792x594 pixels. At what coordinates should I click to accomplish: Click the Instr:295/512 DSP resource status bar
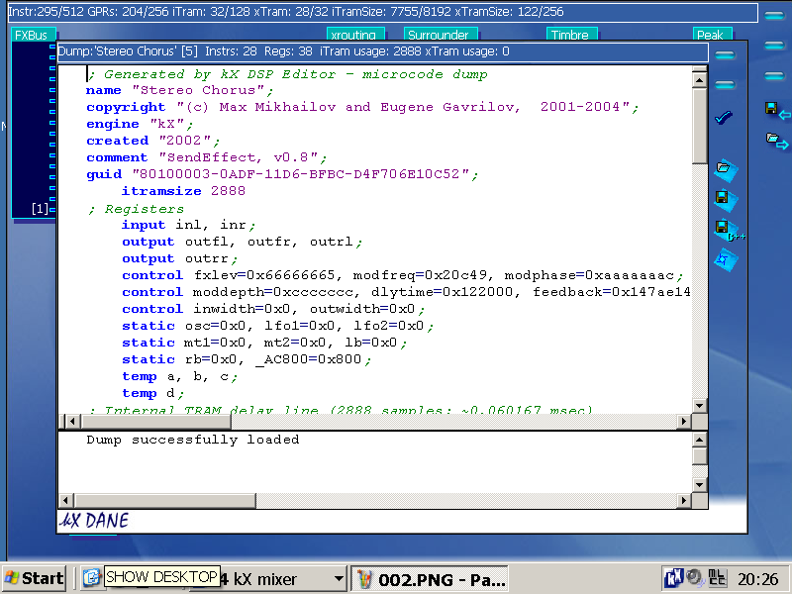(x=382, y=12)
